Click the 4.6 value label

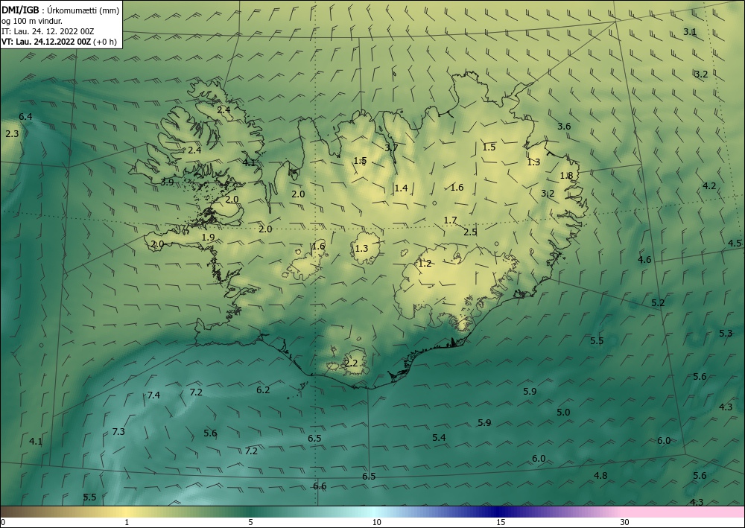coord(644,260)
